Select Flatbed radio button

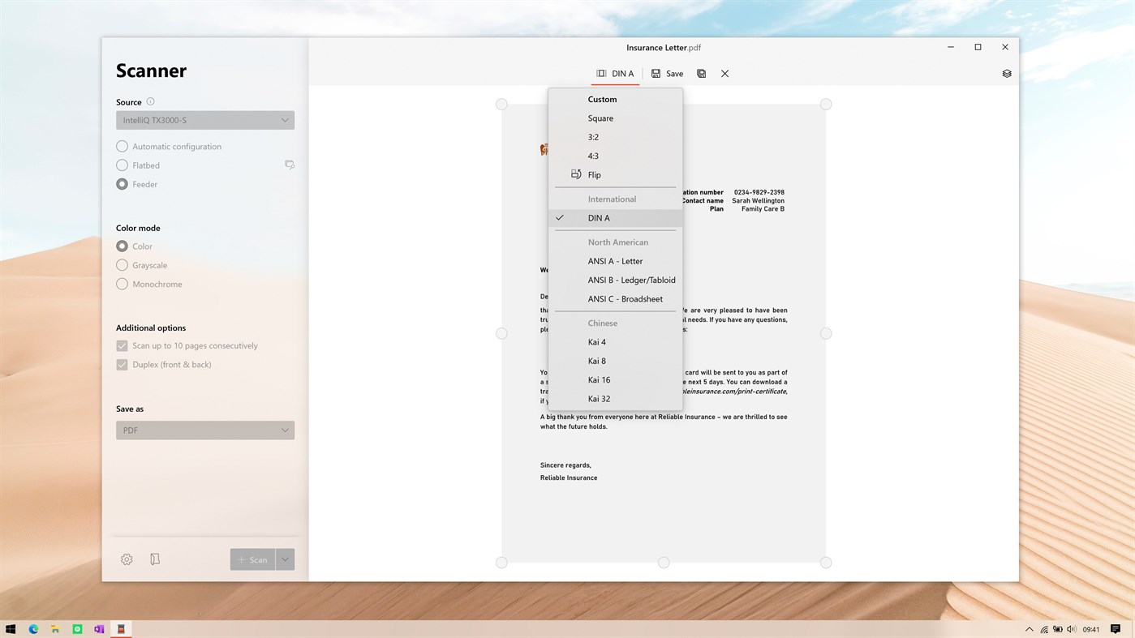(122, 165)
